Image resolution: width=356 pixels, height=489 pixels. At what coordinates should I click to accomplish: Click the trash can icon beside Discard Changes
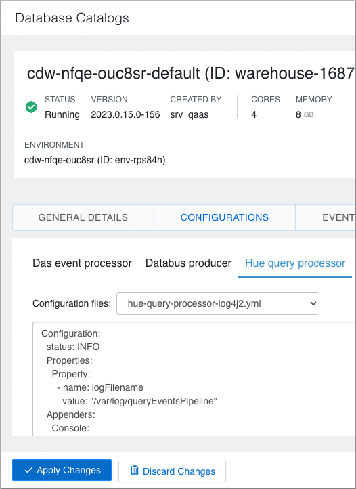pyautogui.click(x=135, y=470)
